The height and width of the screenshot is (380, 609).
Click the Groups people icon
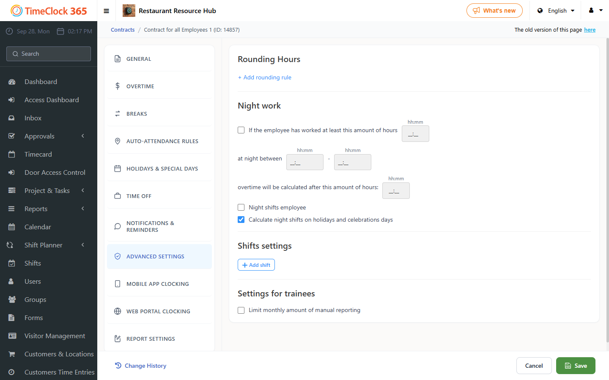click(x=12, y=300)
